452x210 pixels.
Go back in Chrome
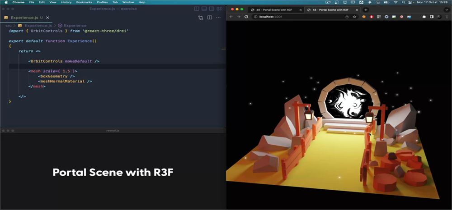tap(231, 17)
